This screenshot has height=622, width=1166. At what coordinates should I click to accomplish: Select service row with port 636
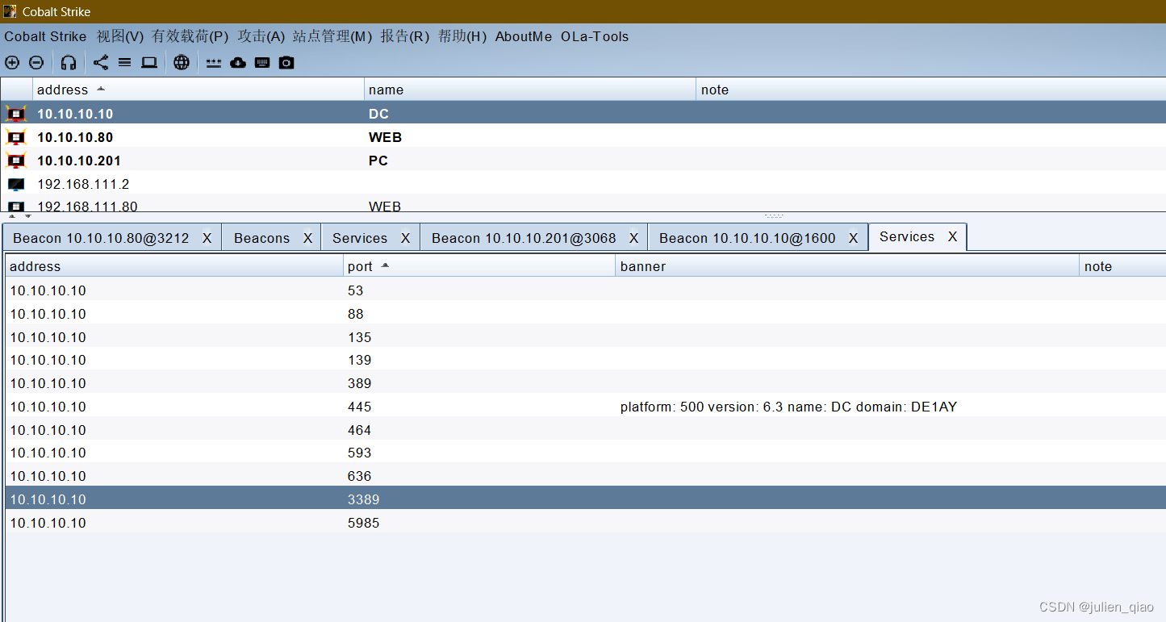pos(586,476)
